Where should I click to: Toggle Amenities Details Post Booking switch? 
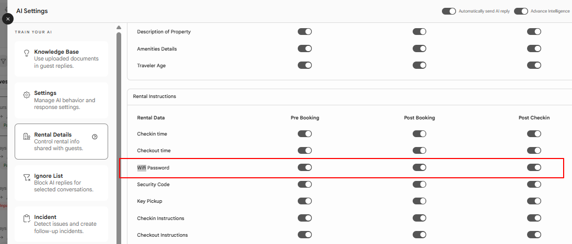click(x=419, y=48)
